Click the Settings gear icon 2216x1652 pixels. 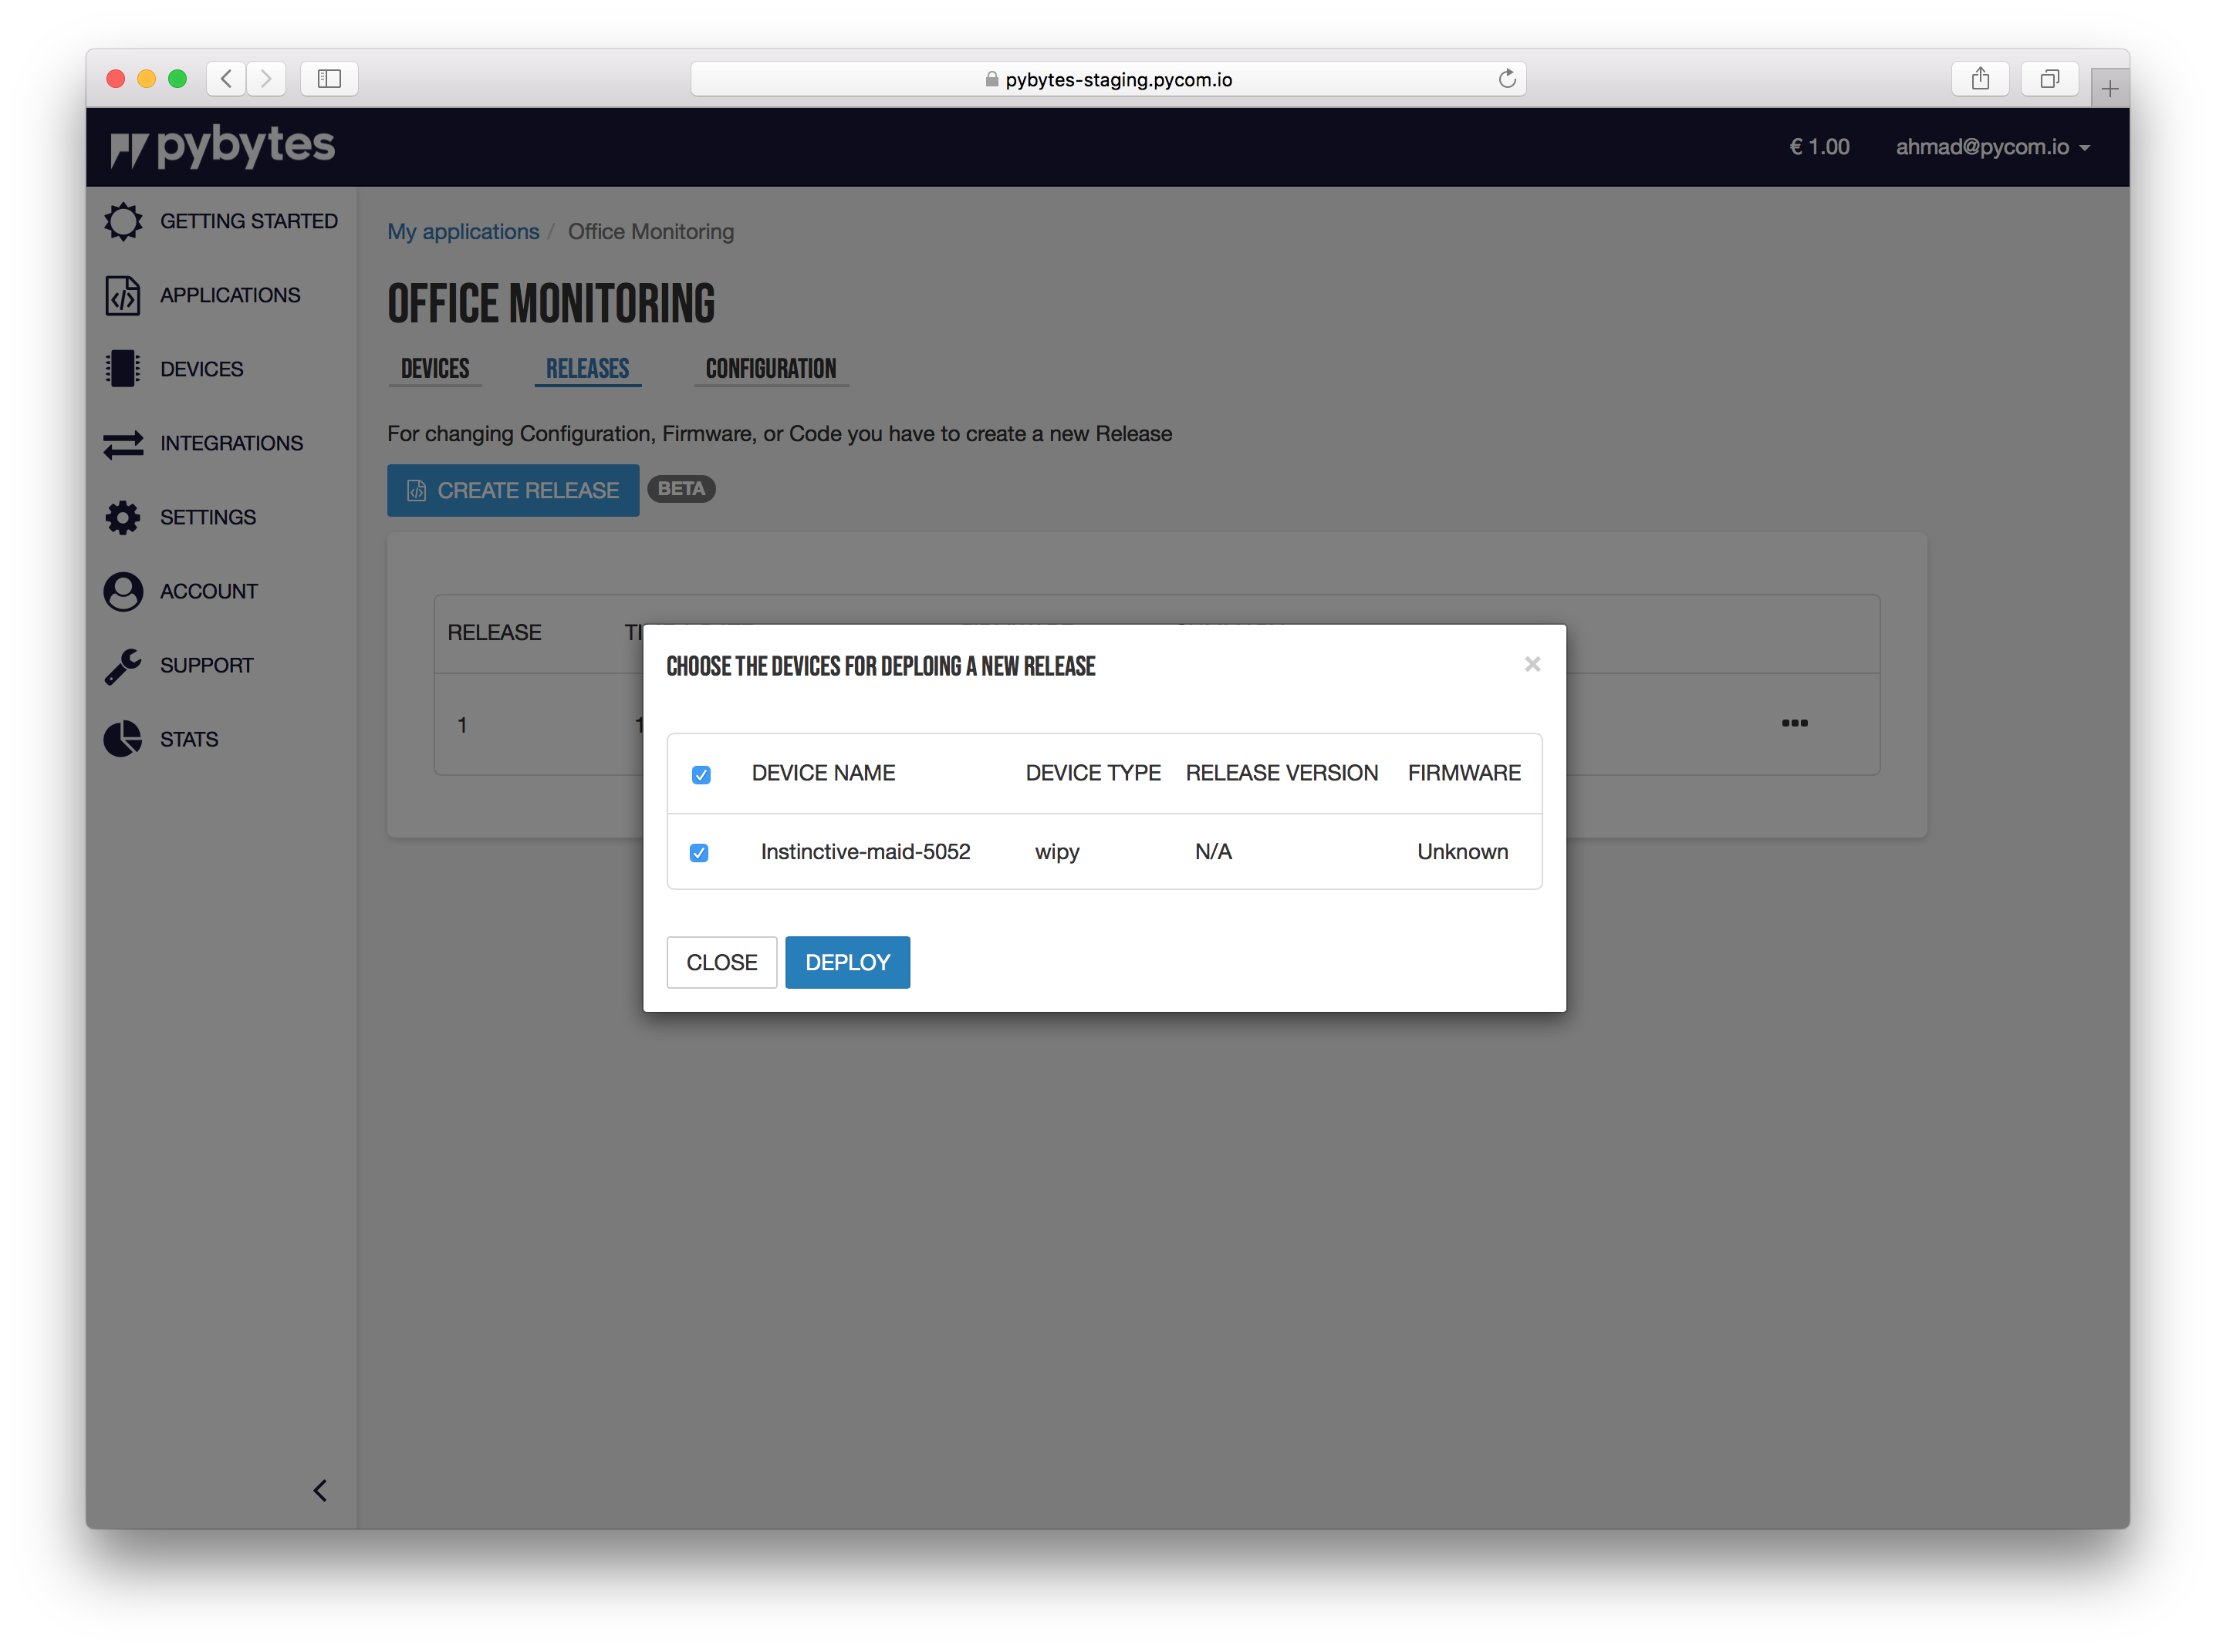(123, 517)
